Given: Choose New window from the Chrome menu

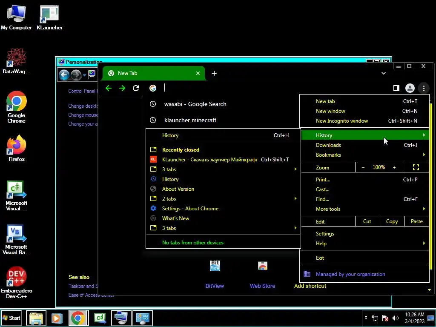Looking at the screenshot, I should click(x=365, y=111).
